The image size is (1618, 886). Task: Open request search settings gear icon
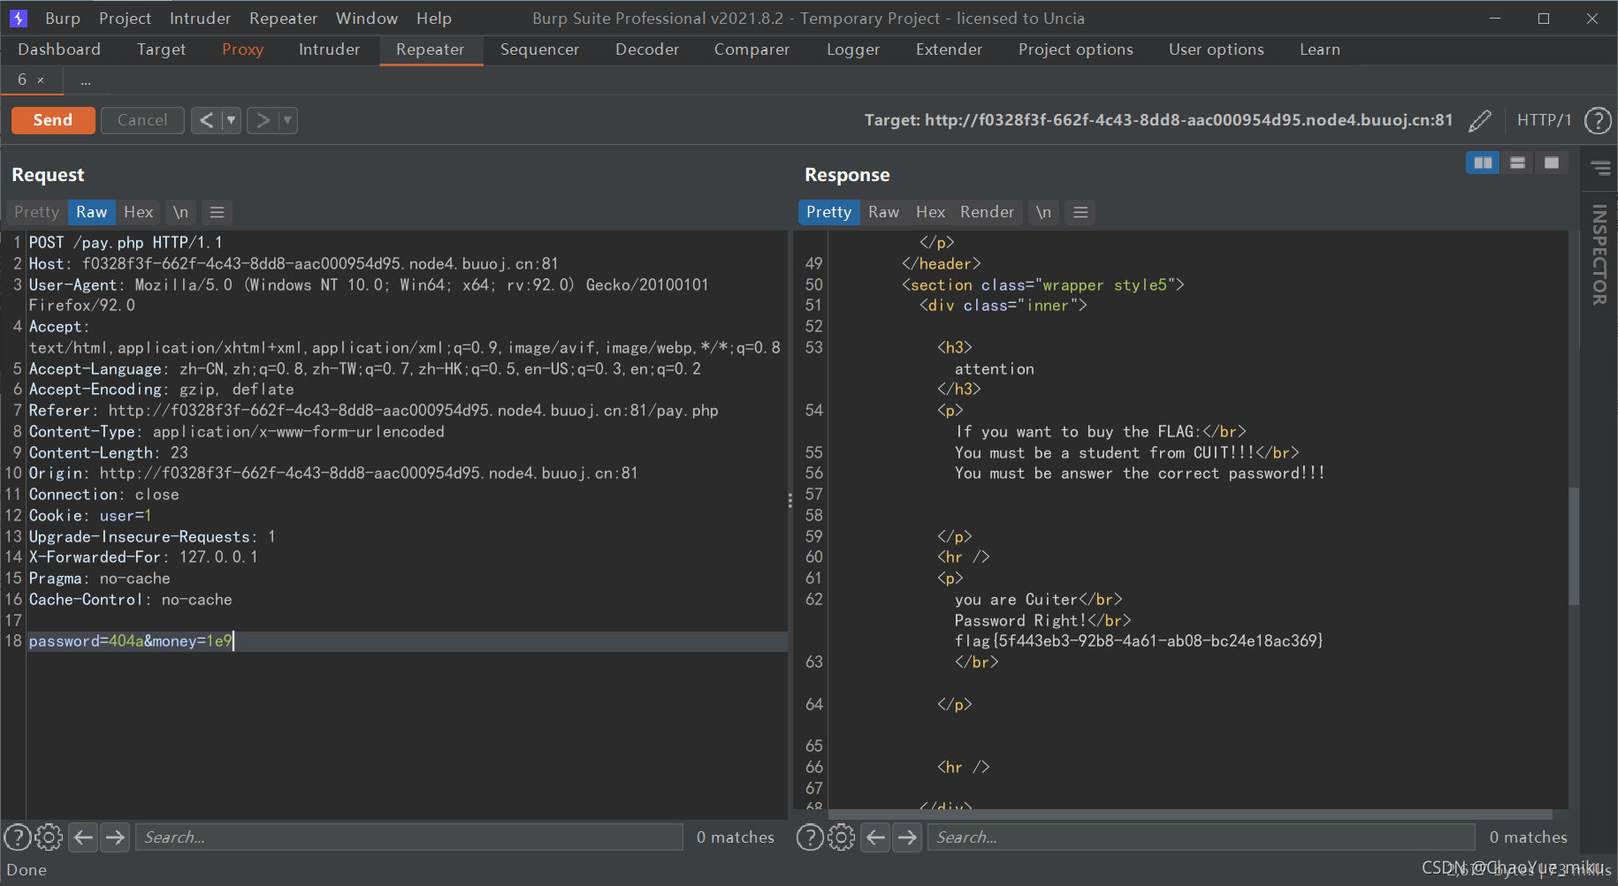point(49,837)
